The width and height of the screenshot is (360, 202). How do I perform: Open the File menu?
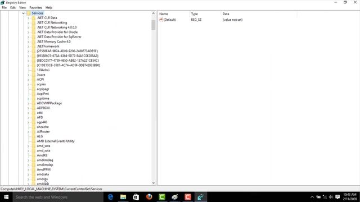point(4,7)
